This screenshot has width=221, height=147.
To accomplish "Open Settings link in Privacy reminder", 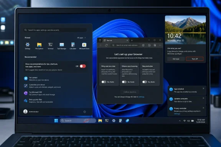I will coord(177,114).
